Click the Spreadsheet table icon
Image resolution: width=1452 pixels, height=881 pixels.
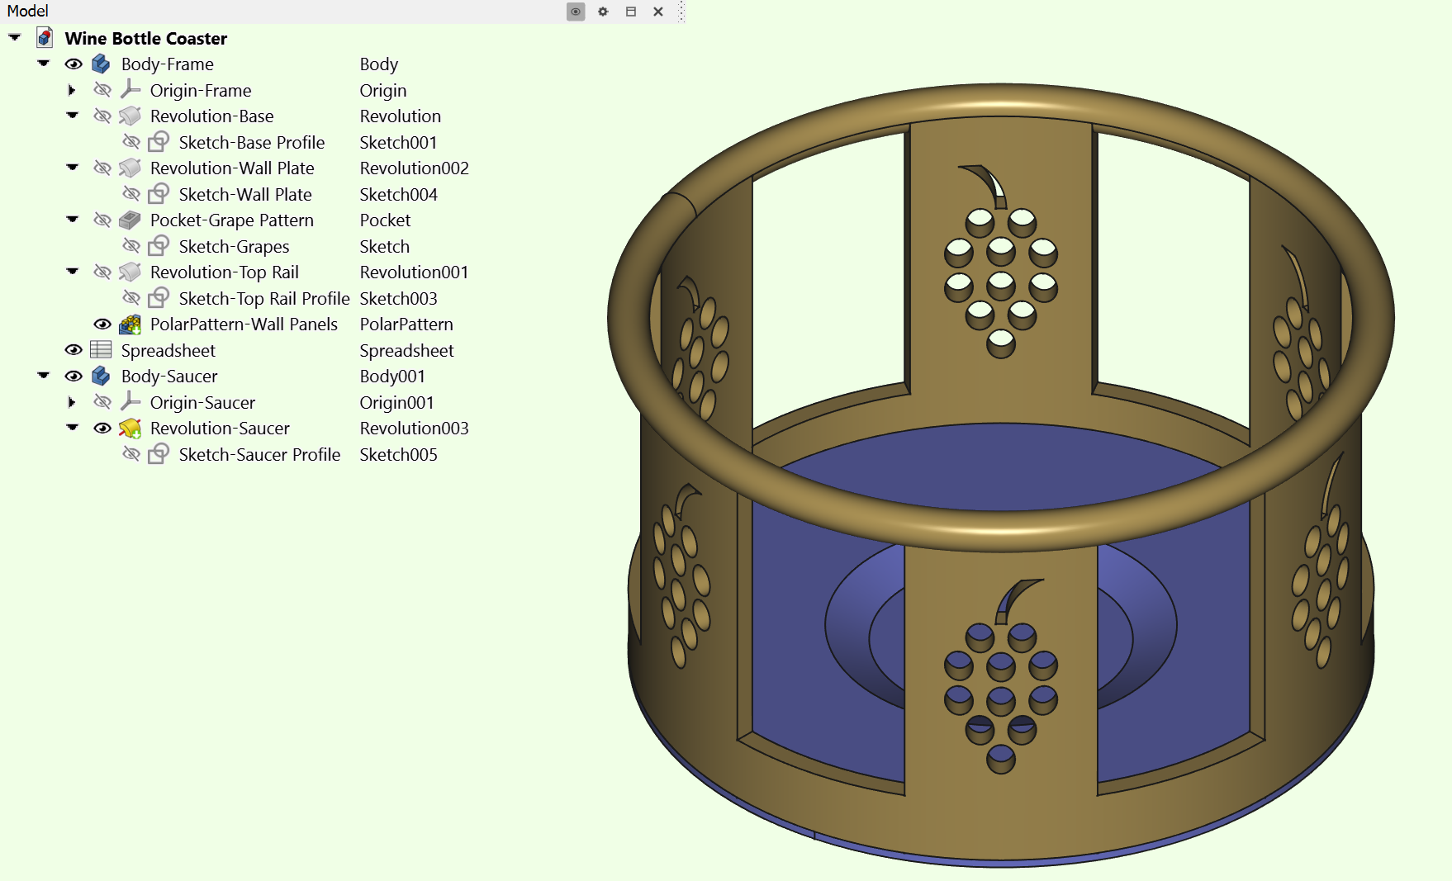[101, 350]
